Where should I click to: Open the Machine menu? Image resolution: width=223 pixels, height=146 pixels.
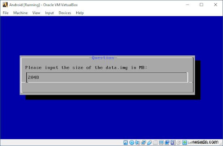21,13
